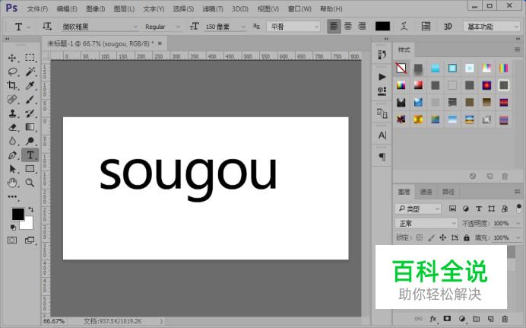This screenshot has width=526, height=328.
Task: Change screen mode button
Action: pyautogui.click(x=30, y=240)
